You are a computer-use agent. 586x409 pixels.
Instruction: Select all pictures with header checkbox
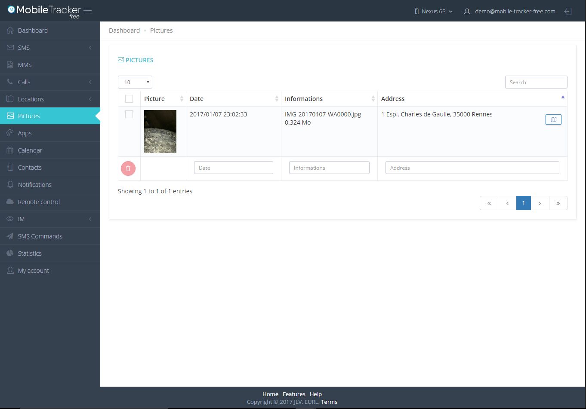click(x=129, y=99)
